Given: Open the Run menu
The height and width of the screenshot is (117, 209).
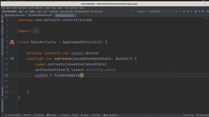Looking at the screenshot, I should pyautogui.click(x=54, y=8).
